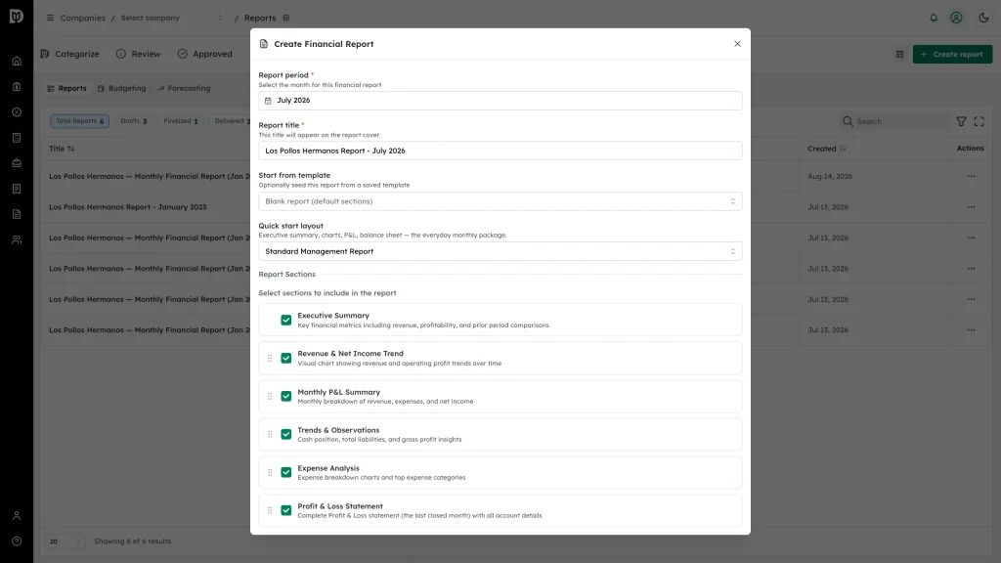
Task: Click the search magnifier icon
Action: pos(848,121)
